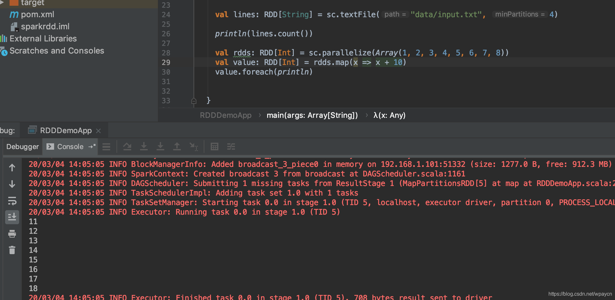The width and height of the screenshot is (615, 300).
Task: Click the 'Executor: Running task 0.0' log line
Action: [x=184, y=212]
